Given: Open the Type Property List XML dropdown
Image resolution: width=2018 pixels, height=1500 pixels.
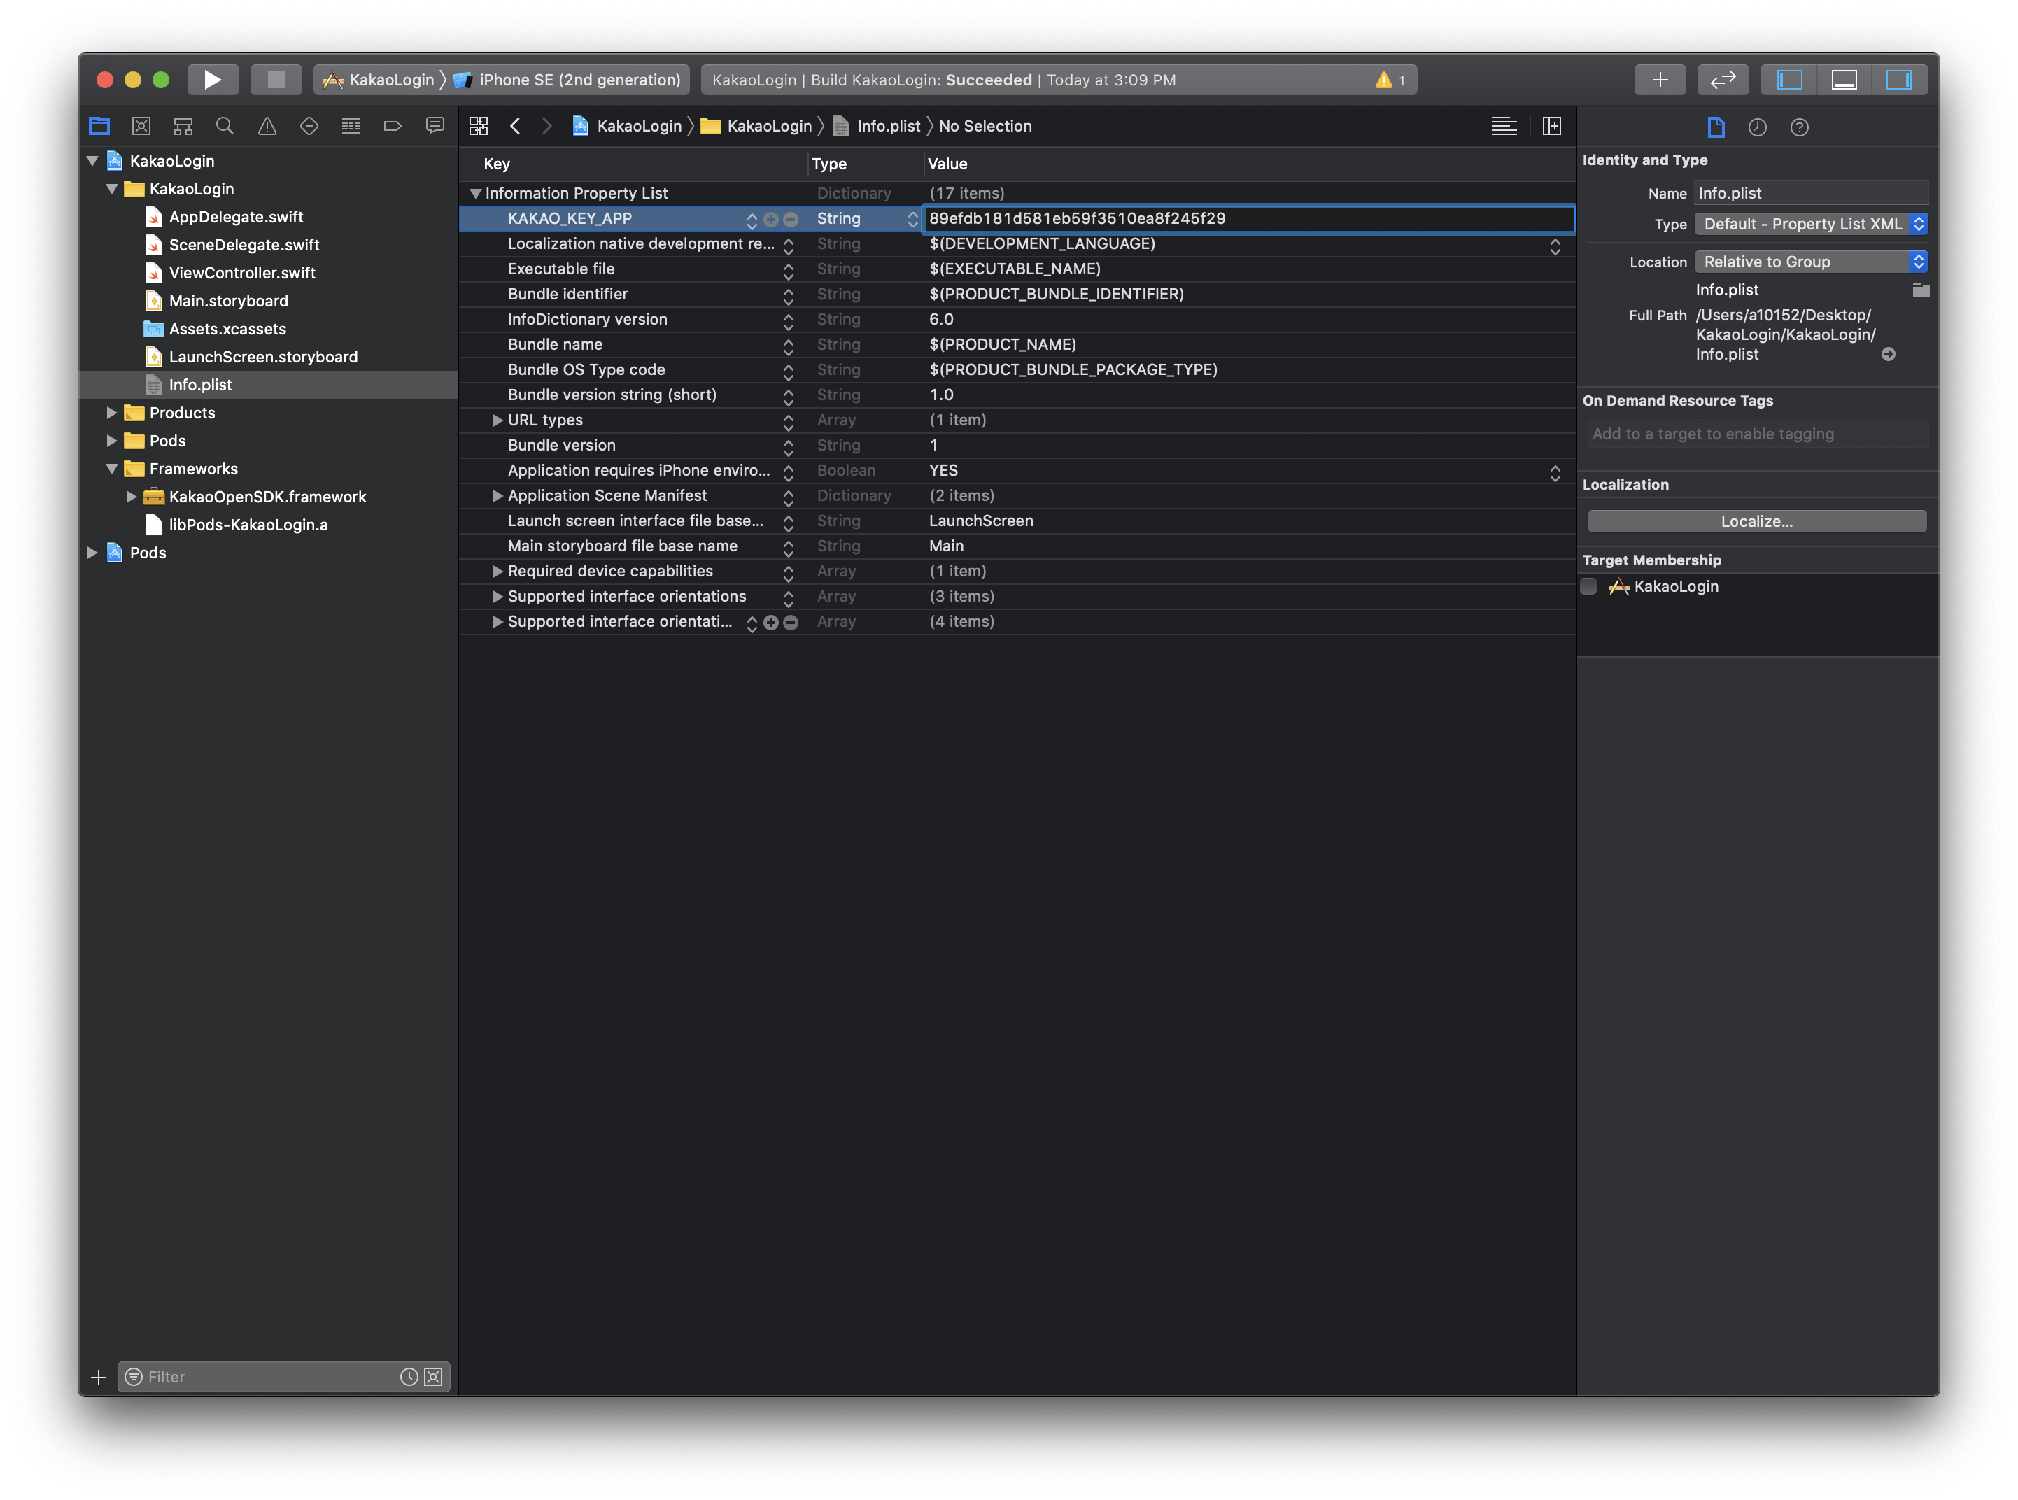Looking at the screenshot, I should point(1810,225).
